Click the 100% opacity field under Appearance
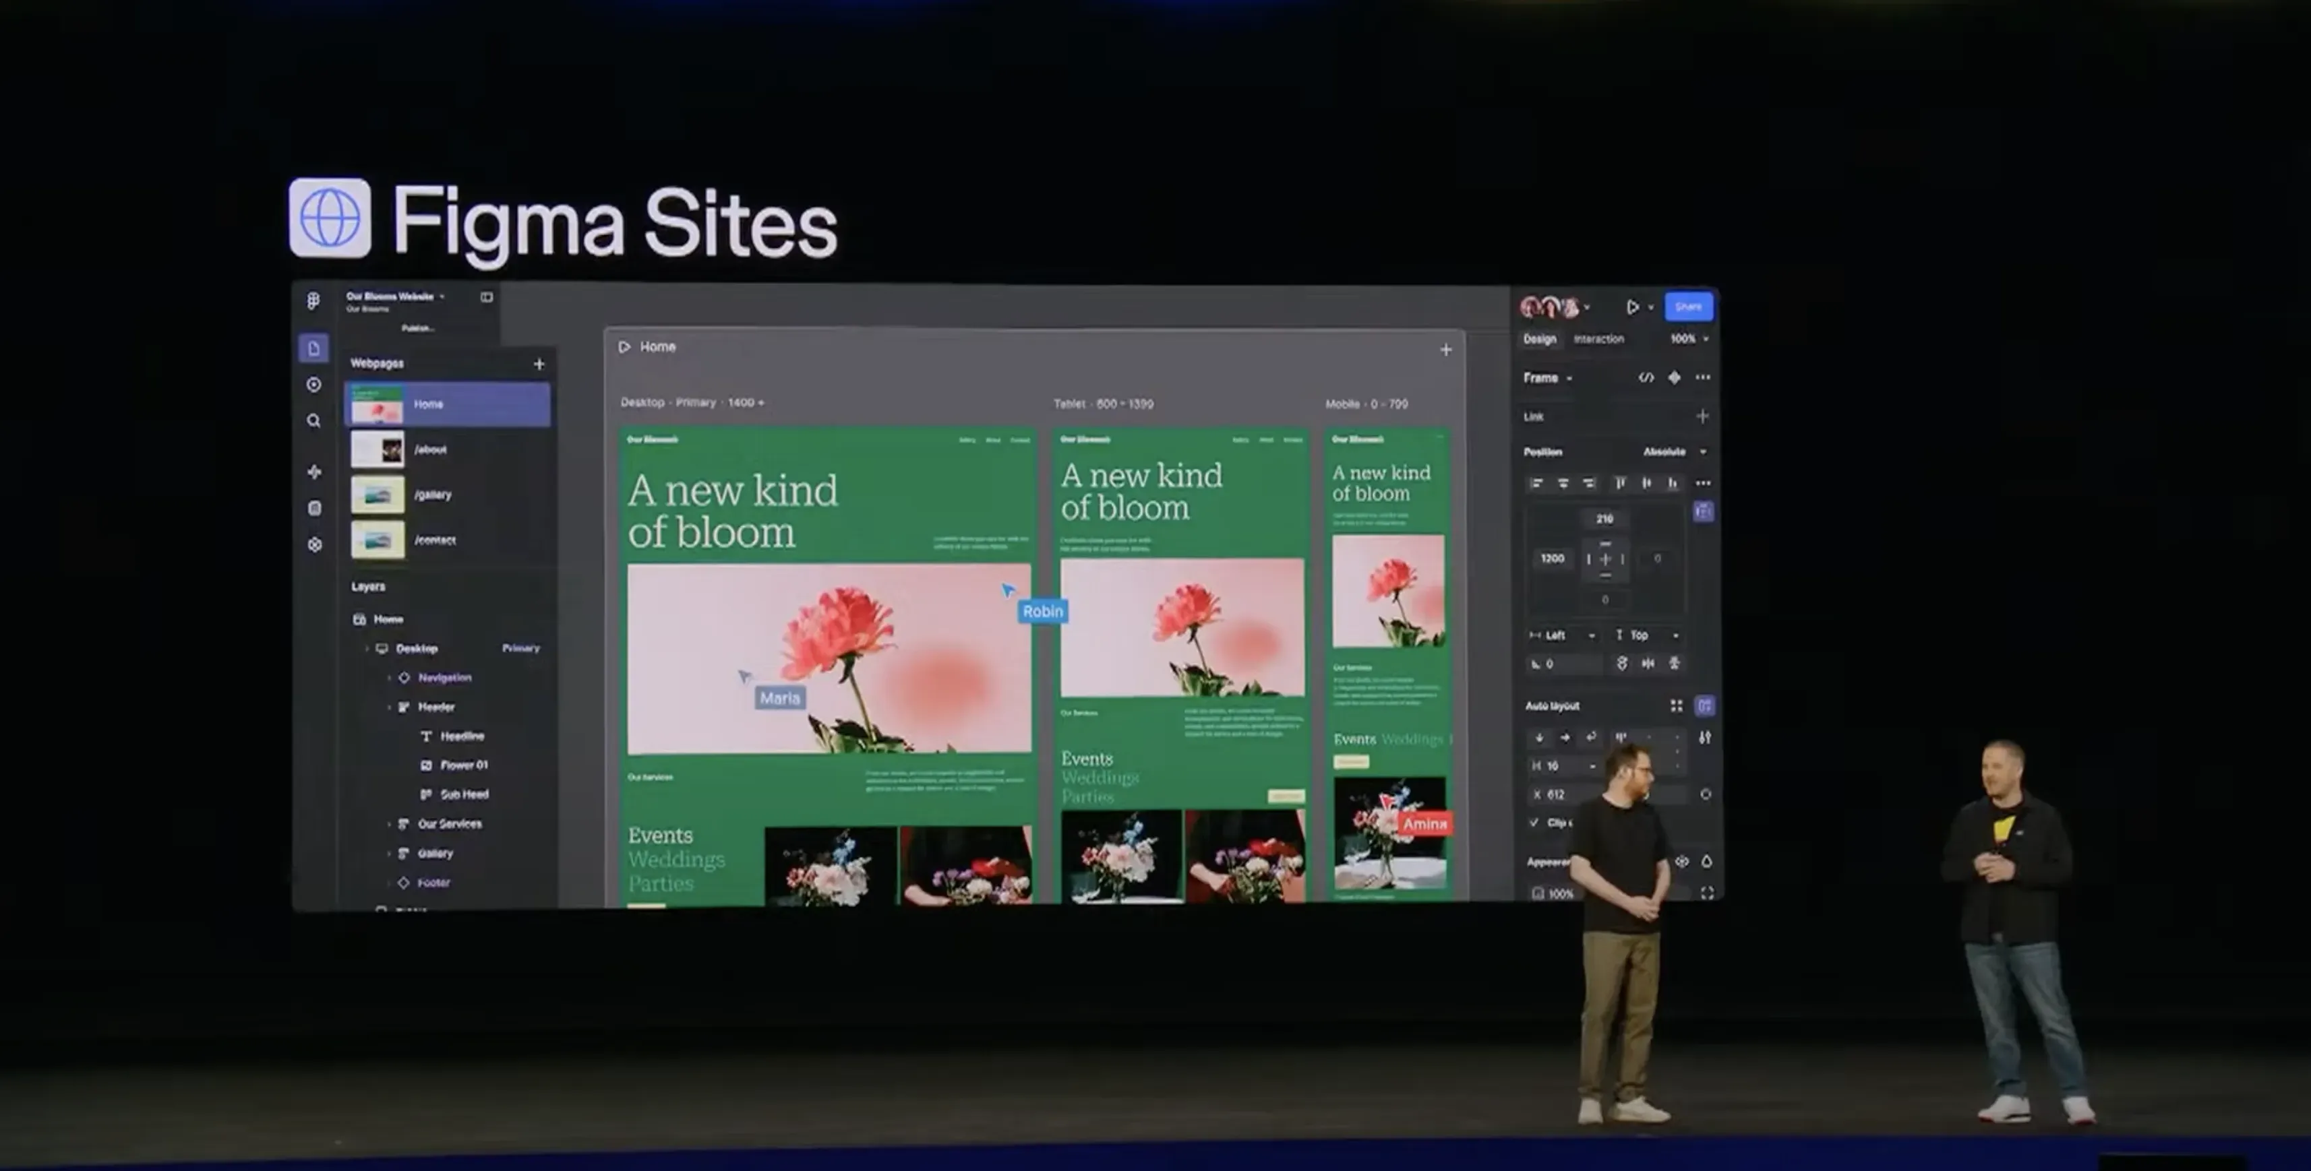Viewport: 2311px width, 1171px height. [1561, 894]
